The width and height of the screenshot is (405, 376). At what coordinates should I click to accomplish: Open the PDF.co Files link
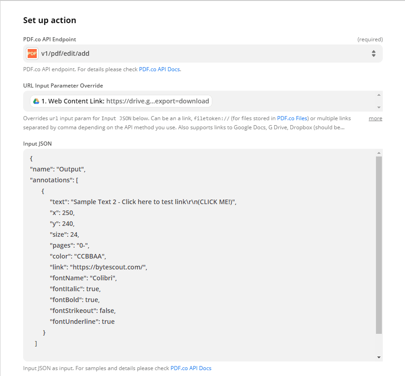[292, 118]
